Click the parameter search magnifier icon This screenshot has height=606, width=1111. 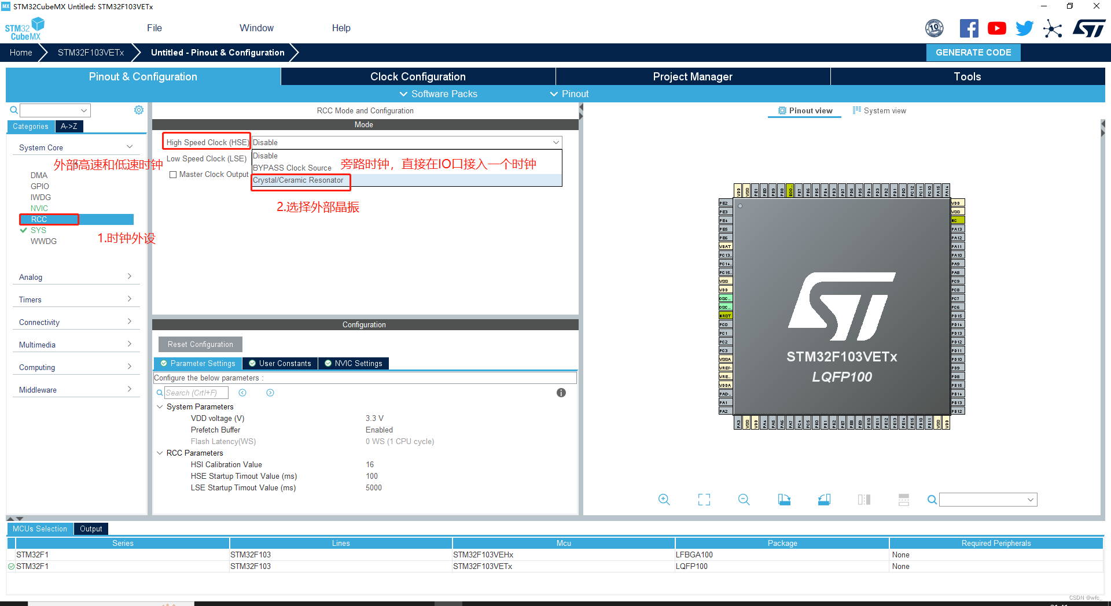(160, 393)
